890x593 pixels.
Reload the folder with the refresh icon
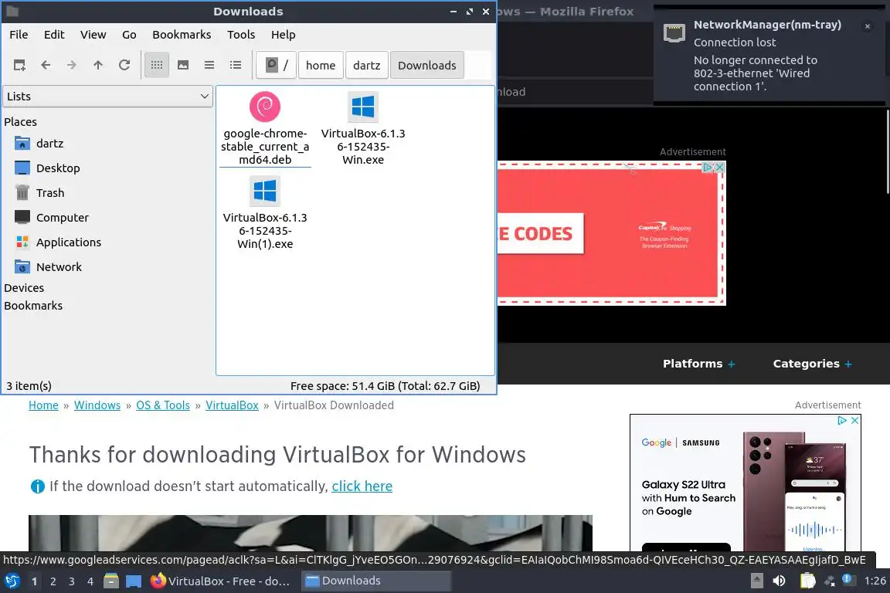coord(124,66)
